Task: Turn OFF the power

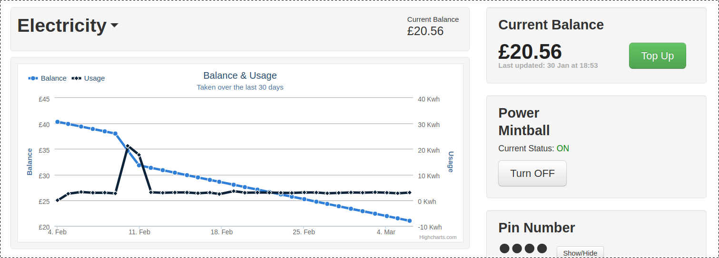Action: click(532, 174)
